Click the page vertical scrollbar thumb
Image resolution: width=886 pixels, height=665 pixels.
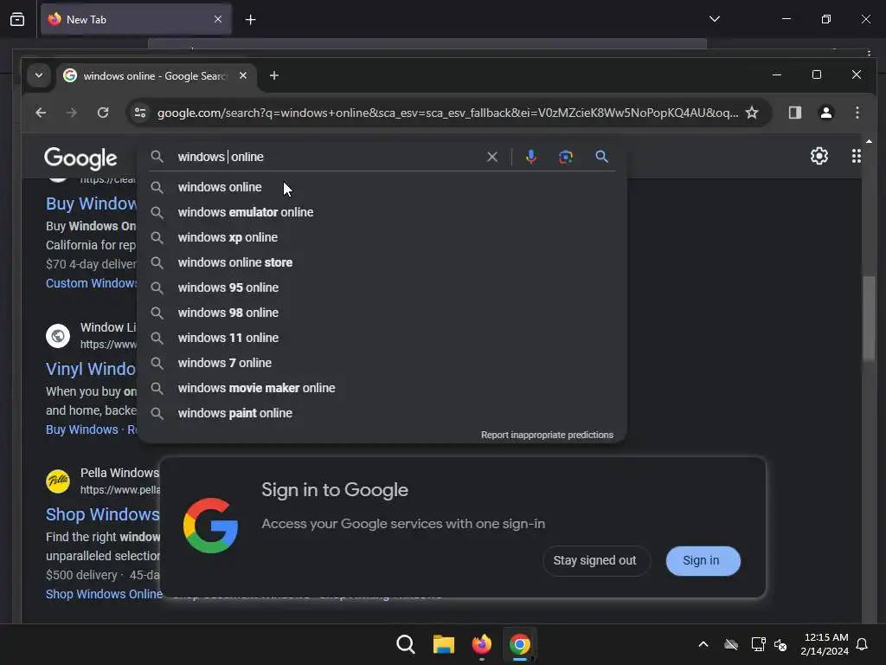869,317
